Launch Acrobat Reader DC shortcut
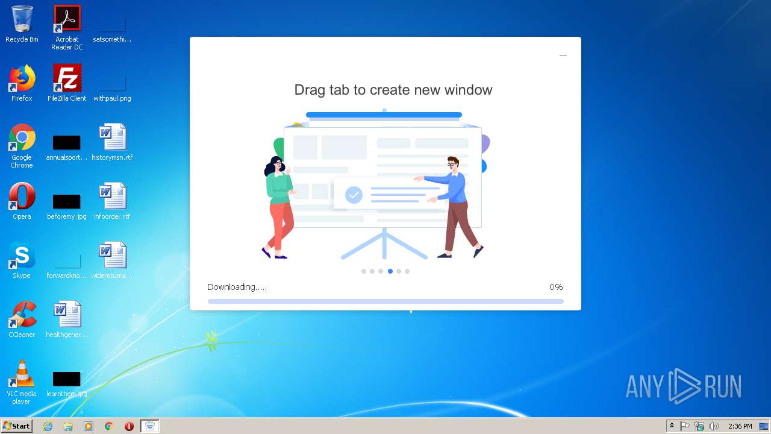 (67, 28)
